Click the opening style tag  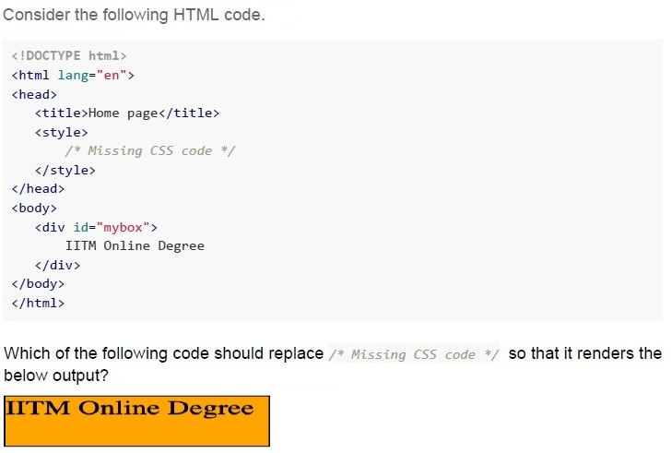pyautogui.click(x=61, y=132)
